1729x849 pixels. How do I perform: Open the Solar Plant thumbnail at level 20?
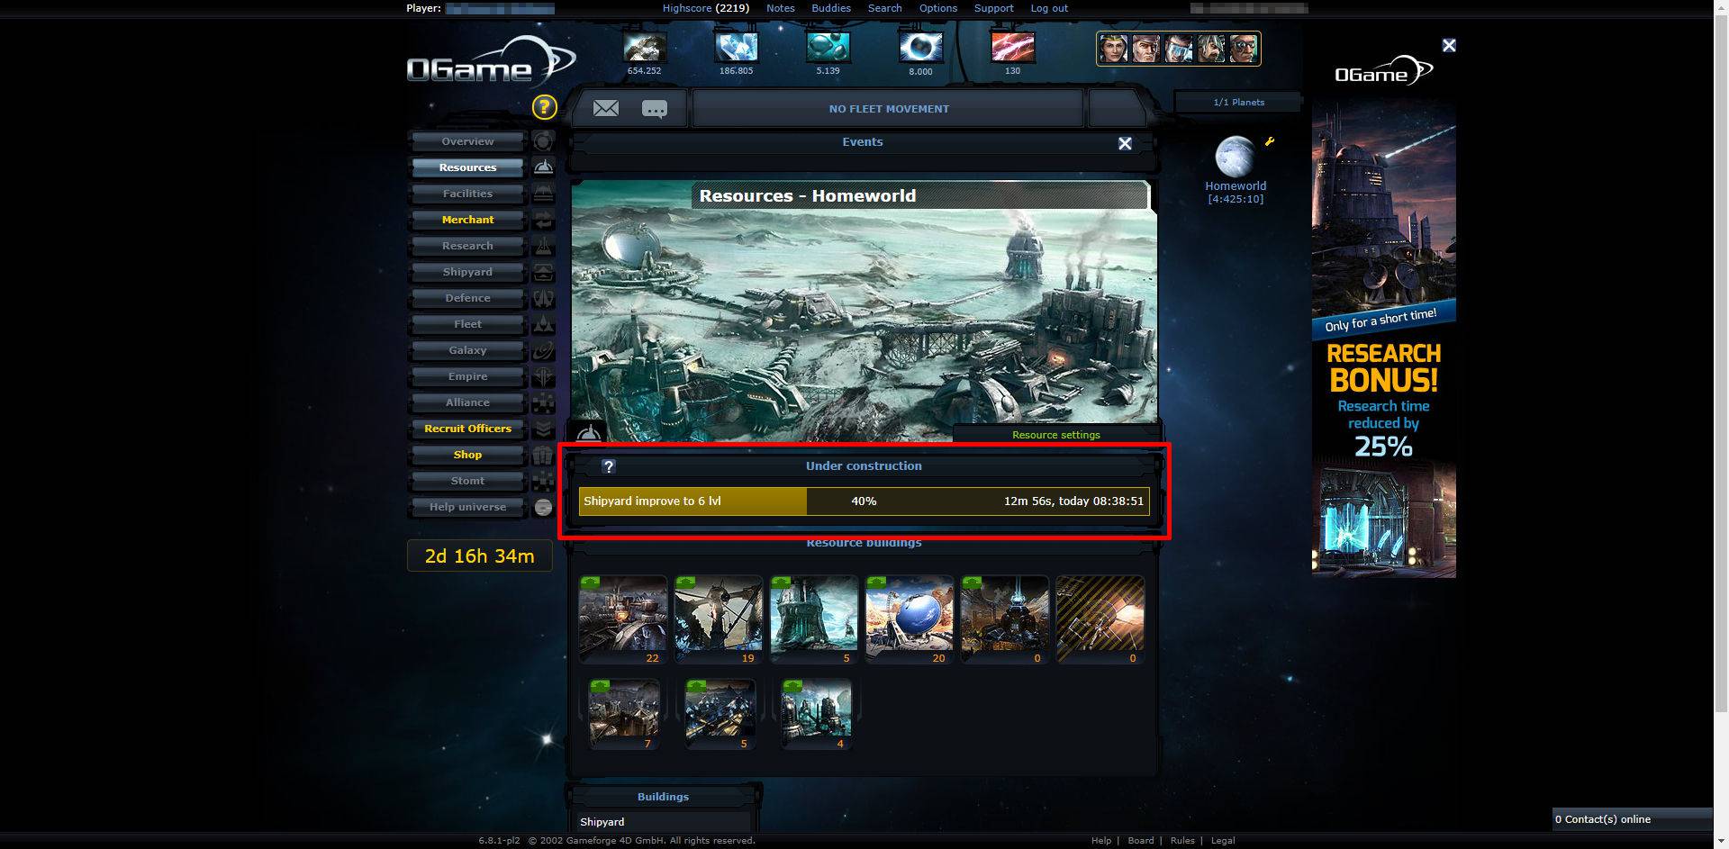[x=910, y=620]
